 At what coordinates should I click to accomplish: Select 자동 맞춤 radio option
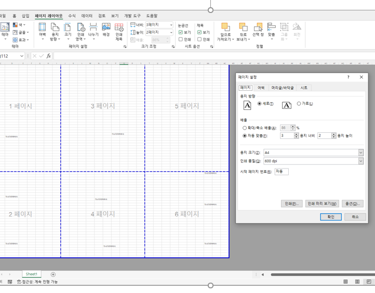point(245,136)
